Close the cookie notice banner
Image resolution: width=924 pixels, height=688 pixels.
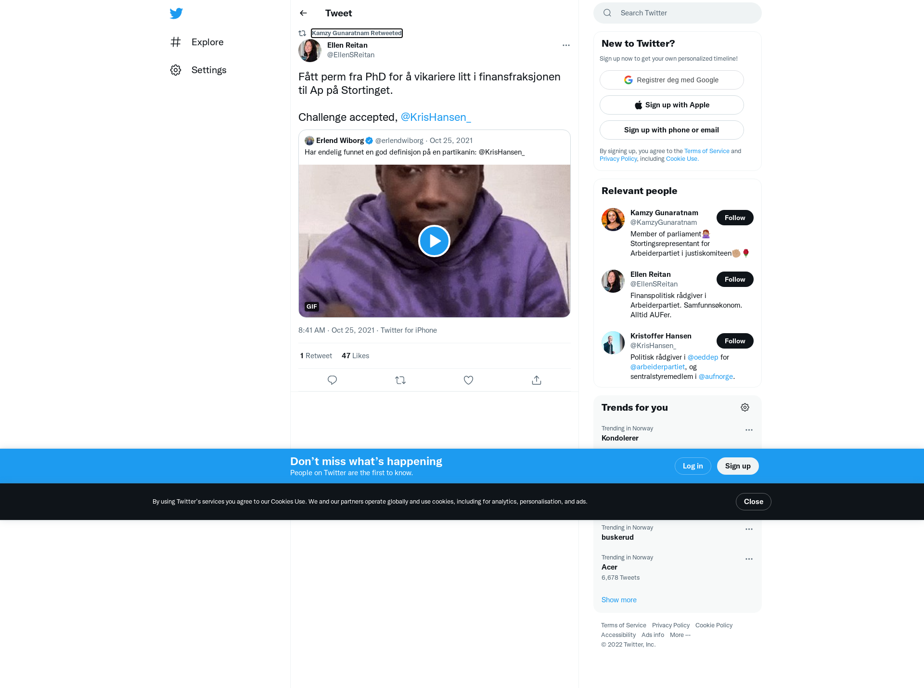click(x=753, y=502)
